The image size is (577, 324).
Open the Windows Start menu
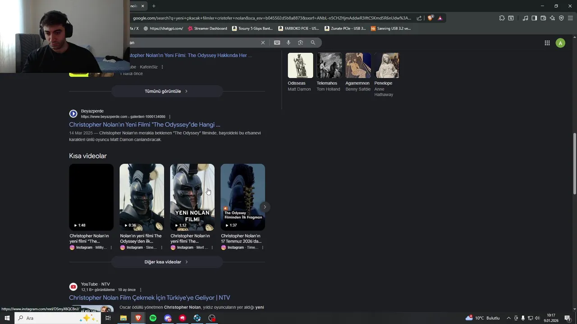(7, 318)
